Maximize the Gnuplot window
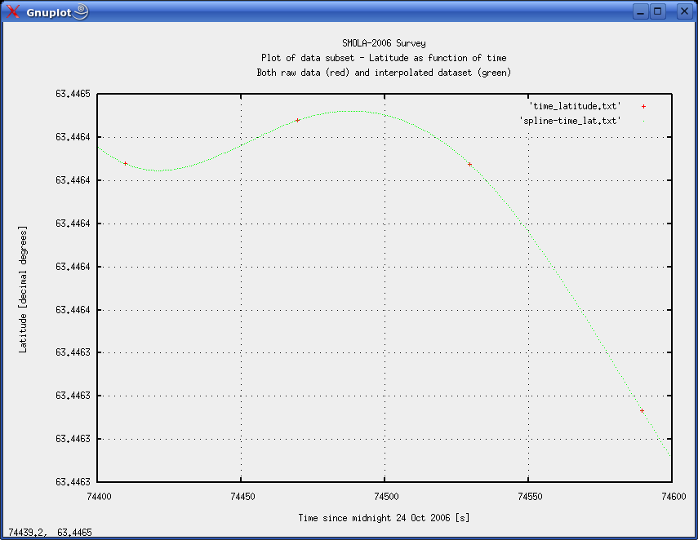This screenshot has width=698, height=540. coord(658,11)
